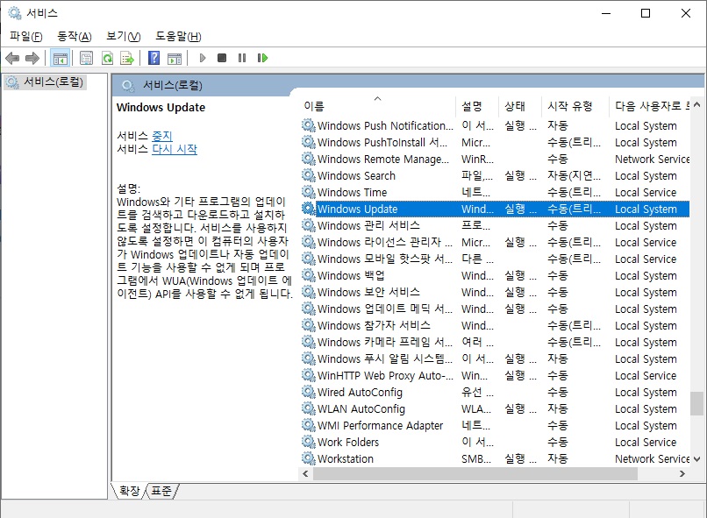Click gear icon of Windows Time row
The image size is (707, 518).
[309, 192]
